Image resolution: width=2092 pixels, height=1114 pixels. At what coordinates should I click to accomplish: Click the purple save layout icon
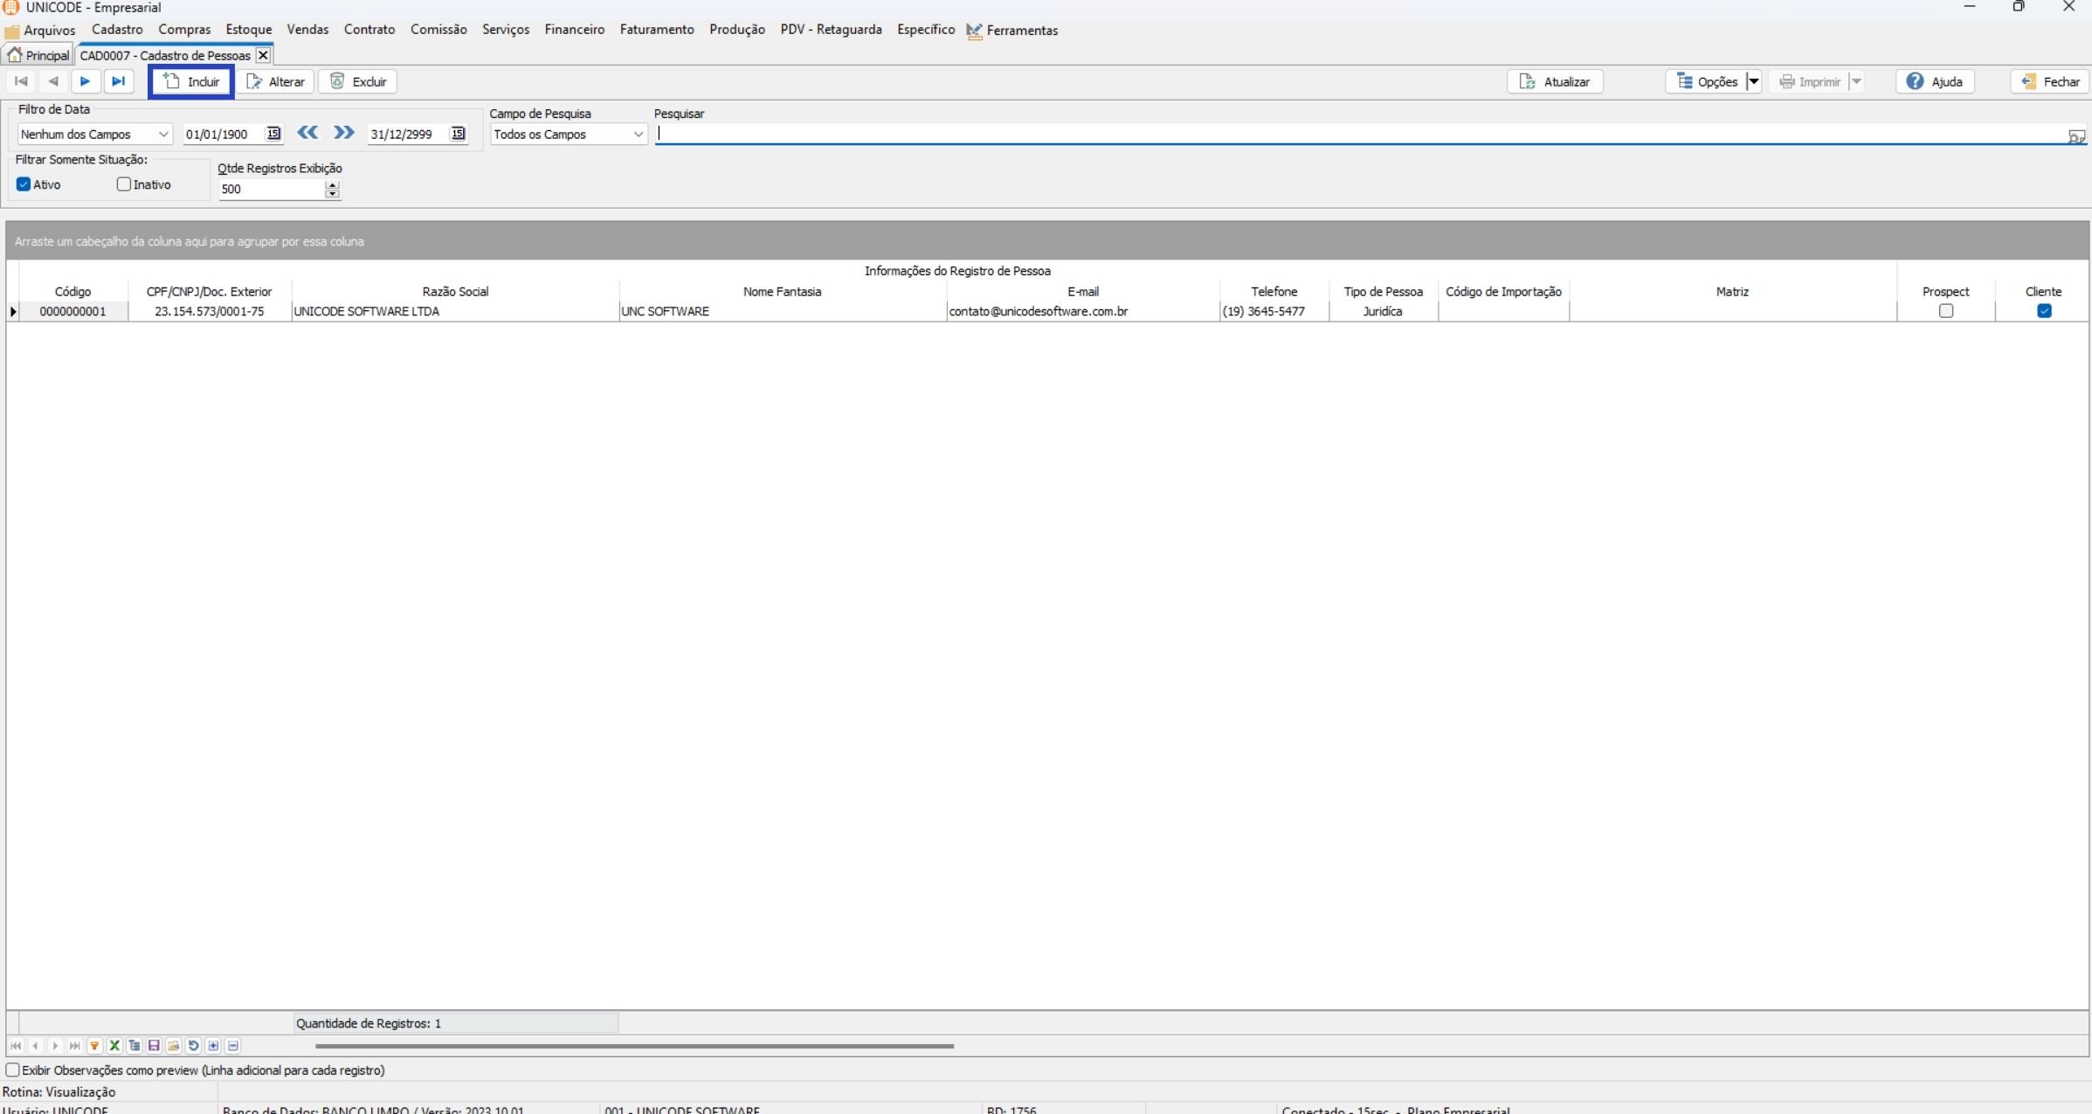[154, 1046]
